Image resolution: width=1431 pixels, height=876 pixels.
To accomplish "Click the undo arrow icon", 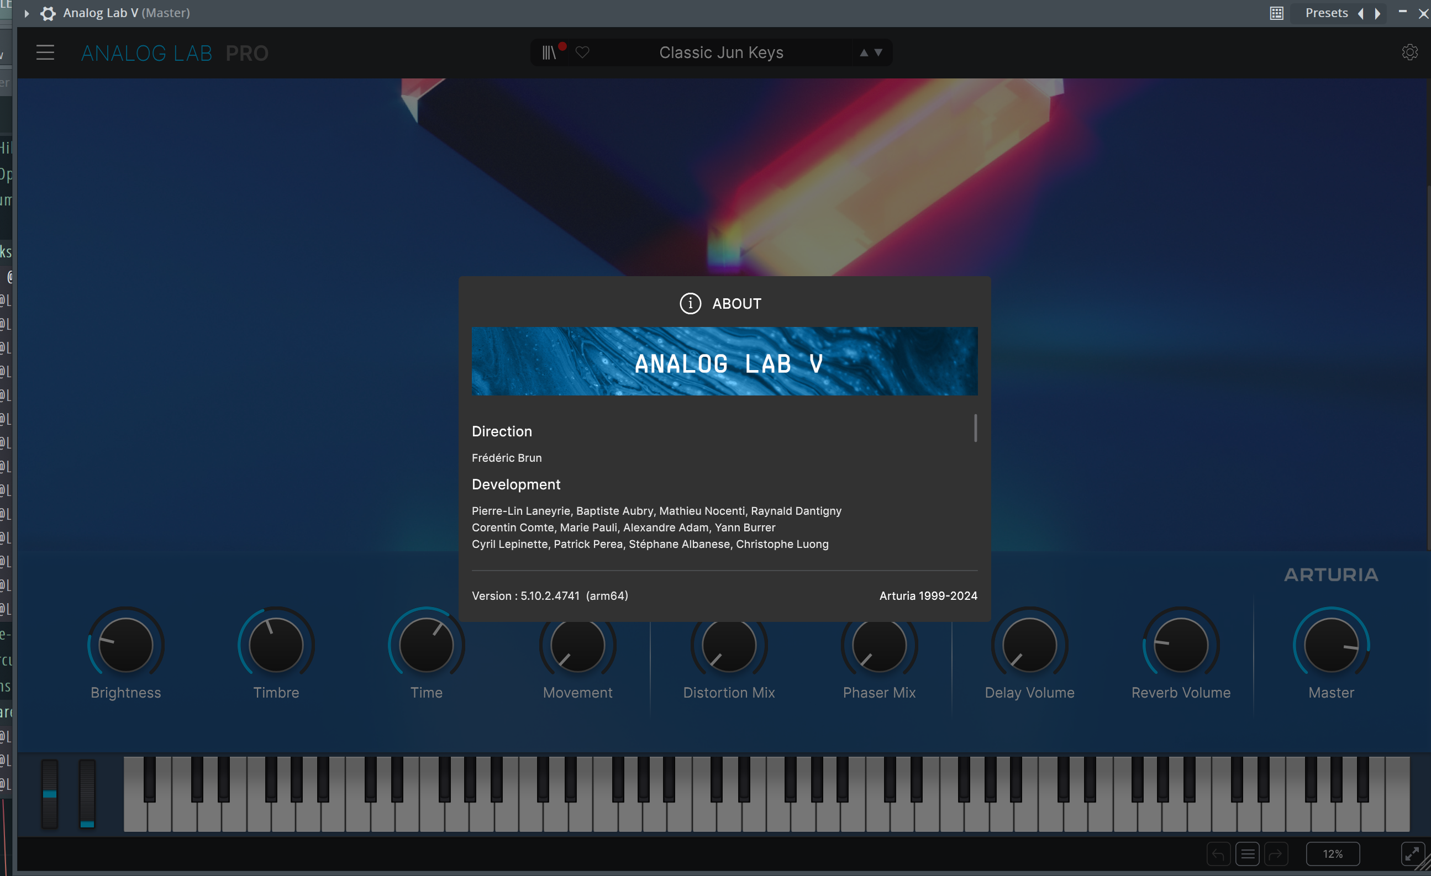I will pos(1218,854).
